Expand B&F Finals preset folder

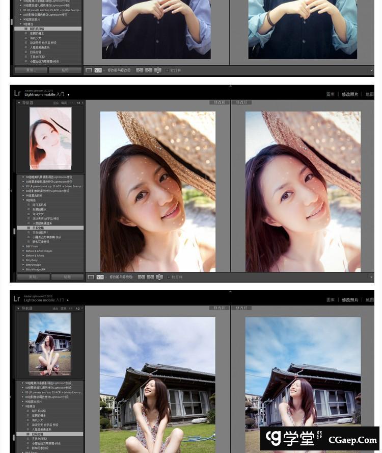23,246
